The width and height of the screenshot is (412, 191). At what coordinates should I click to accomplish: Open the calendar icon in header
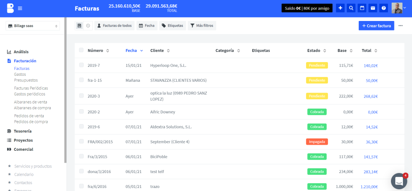[362, 8]
